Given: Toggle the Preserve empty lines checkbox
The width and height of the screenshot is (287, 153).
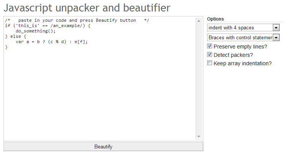Looking at the screenshot, I should click(x=209, y=46).
